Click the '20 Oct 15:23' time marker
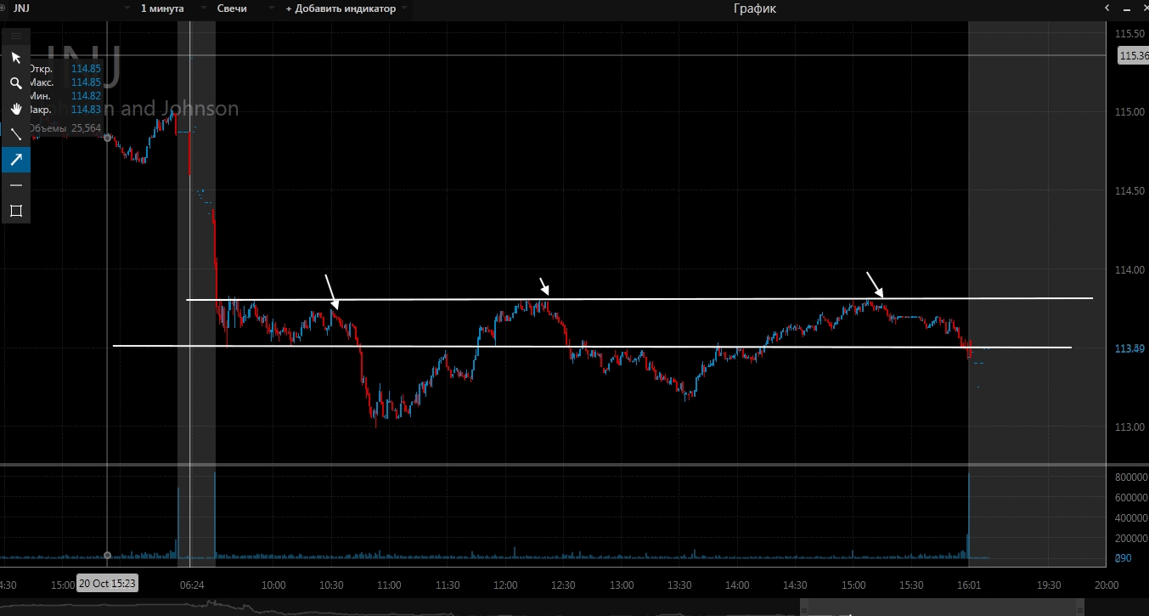 (x=107, y=584)
